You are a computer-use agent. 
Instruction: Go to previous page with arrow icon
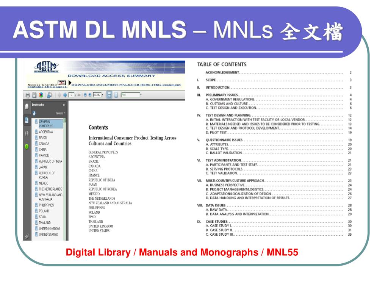(59, 95)
